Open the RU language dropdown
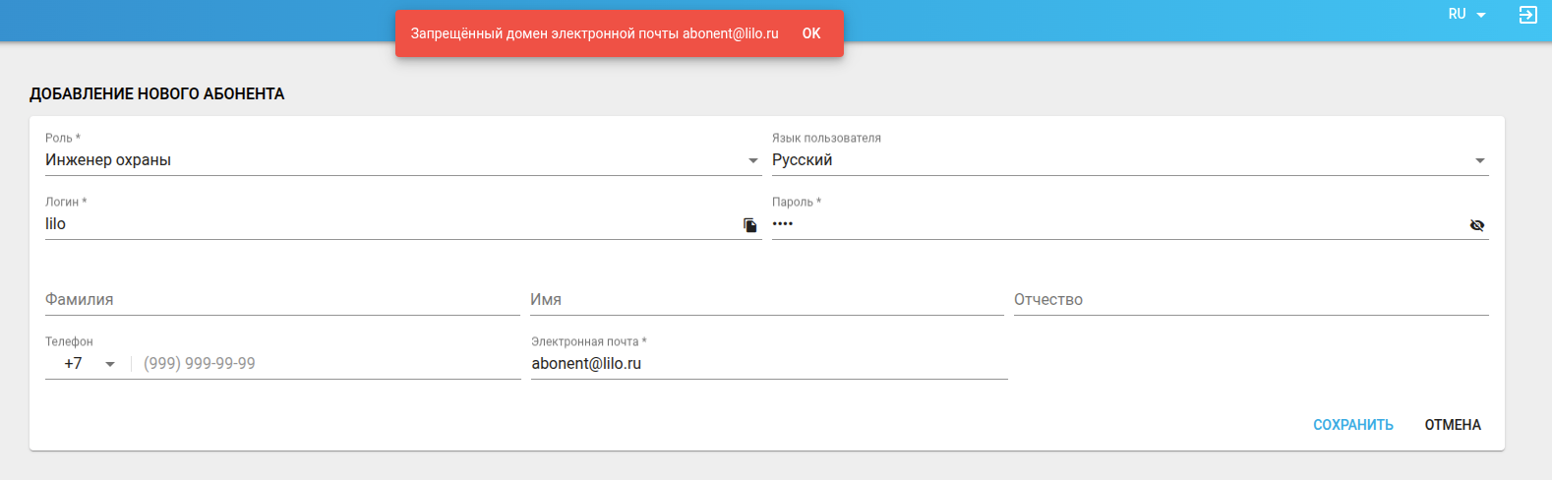Viewport: 1552px width, 480px height. click(x=1465, y=15)
